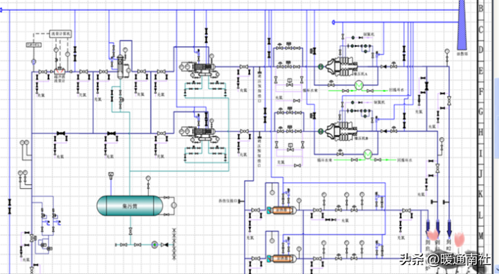Viewport: 499px width, 274px height.
Task: Select compressor A (压缩机A) symbol
Action: 342,66
